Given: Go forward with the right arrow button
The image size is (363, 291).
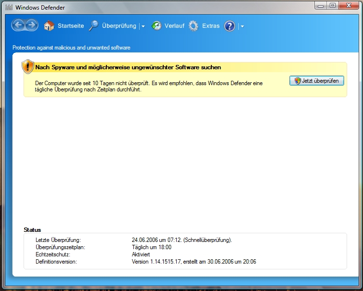Looking at the screenshot, I should 32,25.
